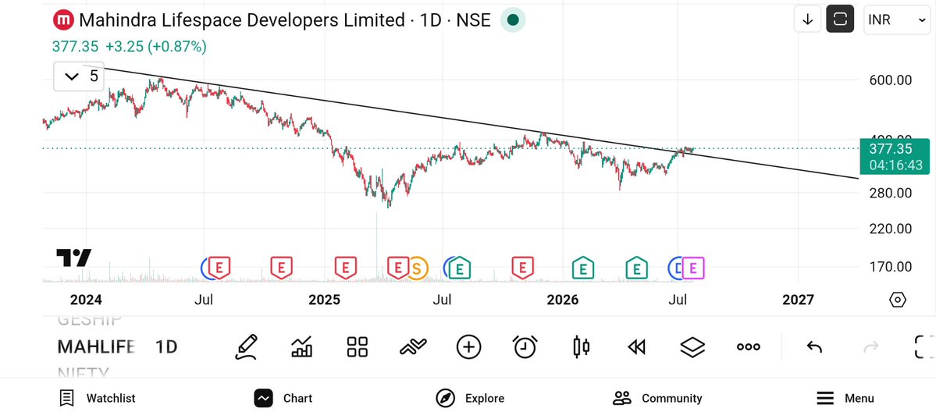Click the Mahindra Lifespace Developers Limited title
936x419 pixels.
click(242, 20)
